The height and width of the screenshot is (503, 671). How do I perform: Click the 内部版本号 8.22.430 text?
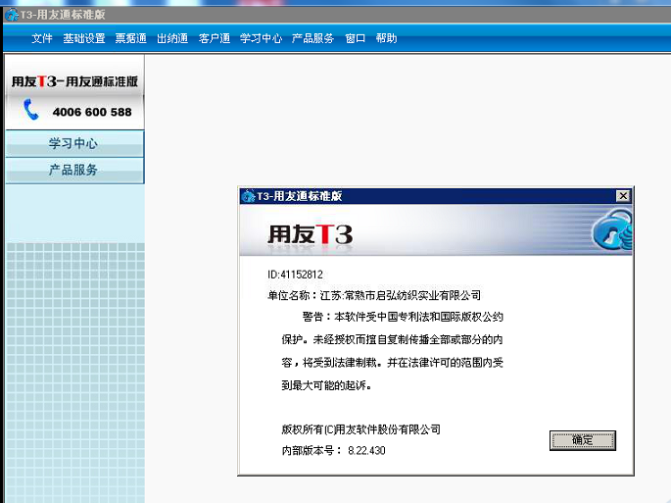tap(333, 451)
